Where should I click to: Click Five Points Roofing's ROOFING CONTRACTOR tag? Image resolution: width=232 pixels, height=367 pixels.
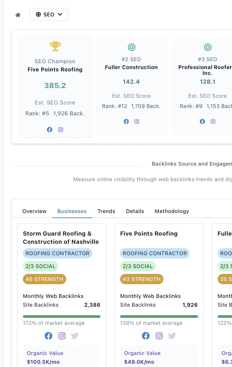pos(155,253)
